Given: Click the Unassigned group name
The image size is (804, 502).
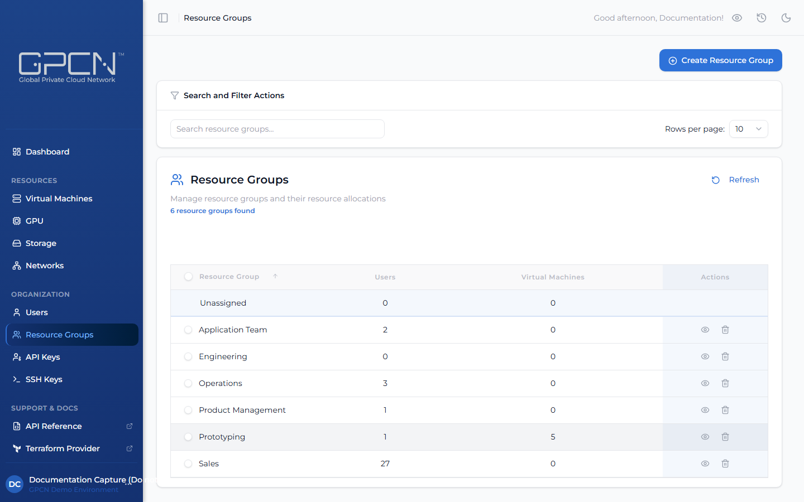Looking at the screenshot, I should (x=223, y=303).
